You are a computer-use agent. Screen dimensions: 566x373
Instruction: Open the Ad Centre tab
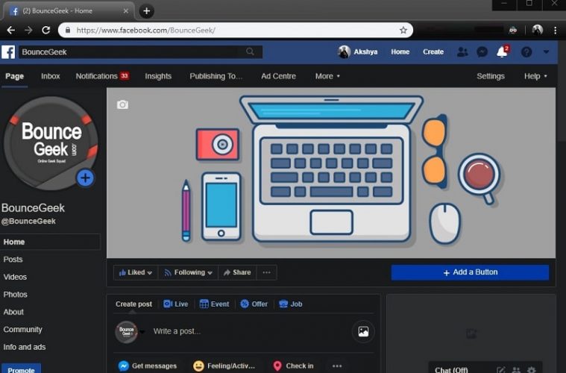[278, 76]
